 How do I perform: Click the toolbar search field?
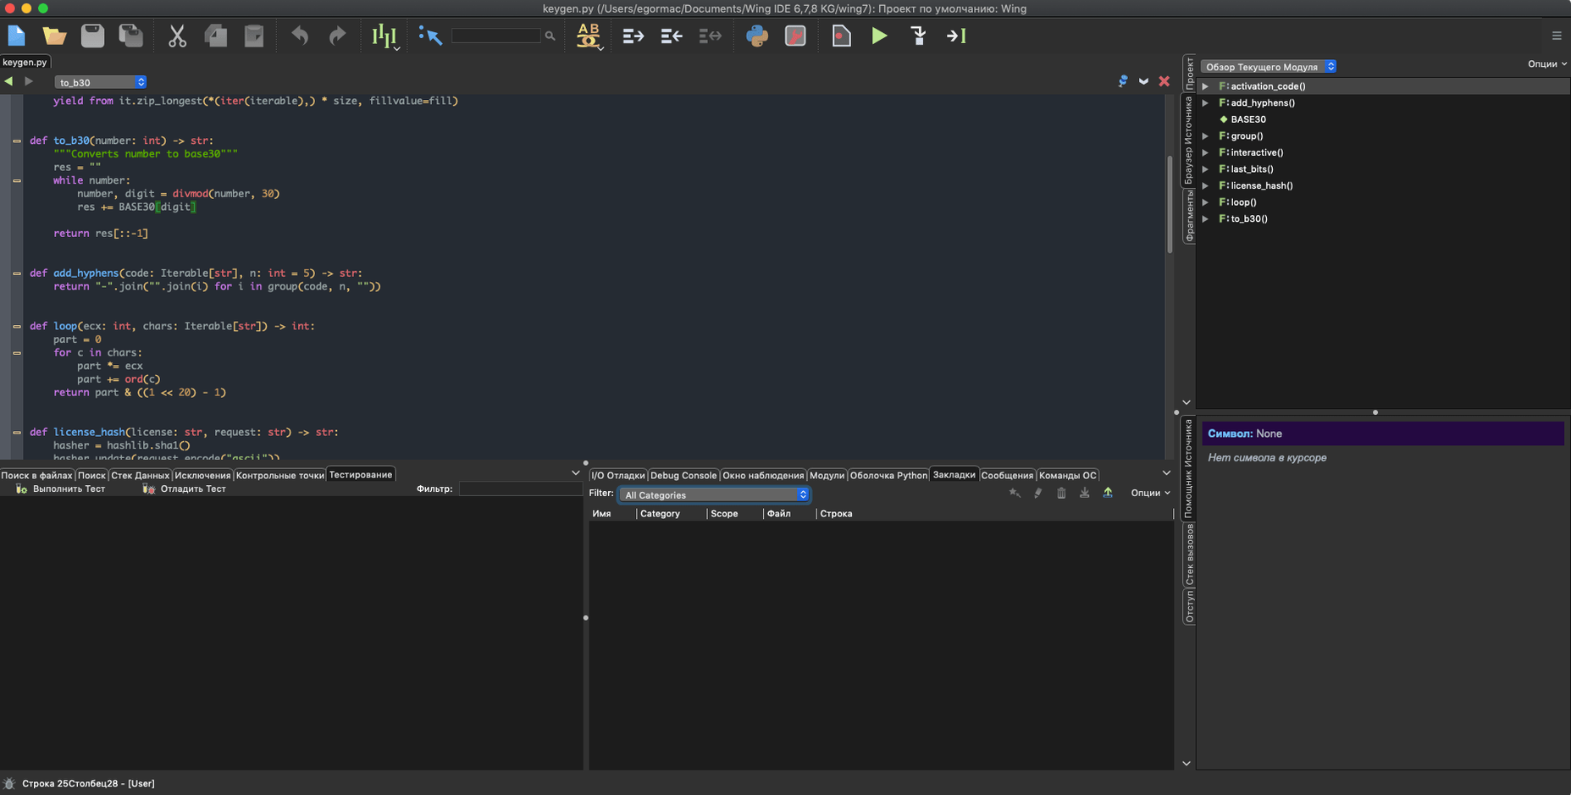click(x=496, y=36)
